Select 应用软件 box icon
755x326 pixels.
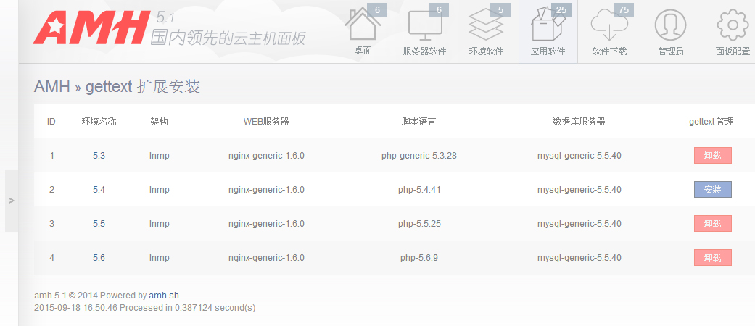(x=548, y=29)
